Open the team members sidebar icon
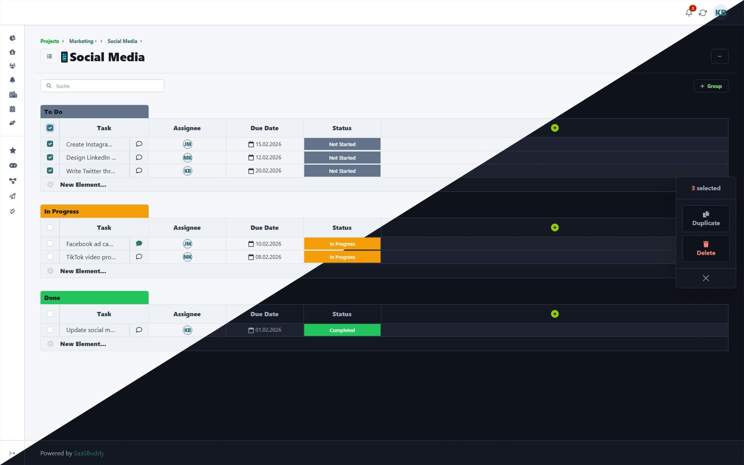Screen dimensions: 744x465 pos(12,66)
